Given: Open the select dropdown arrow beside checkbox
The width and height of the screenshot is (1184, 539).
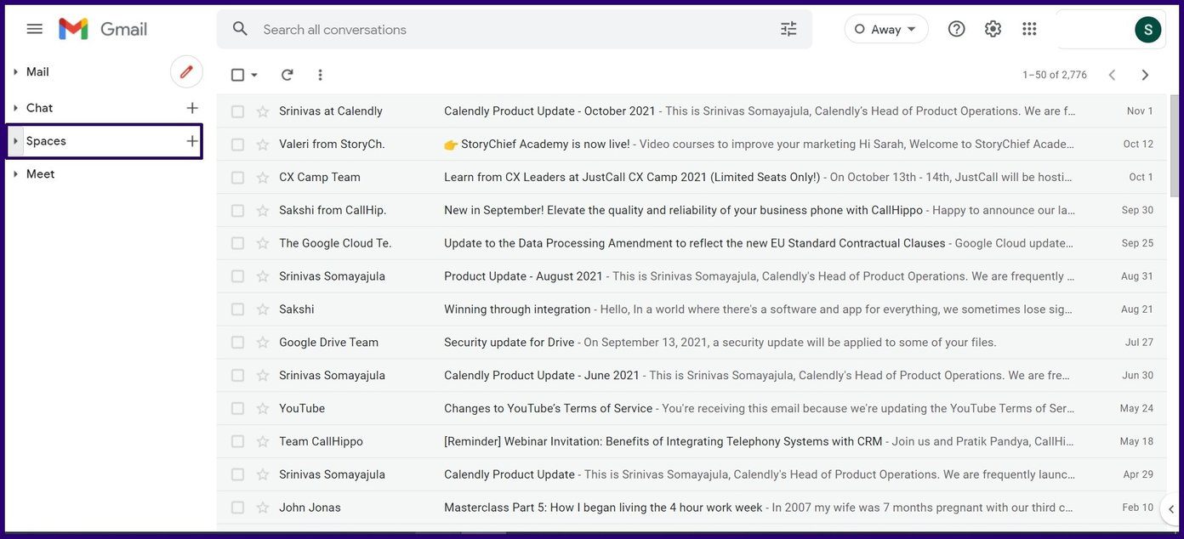Looking at the screenshot, I should point(254,75).
